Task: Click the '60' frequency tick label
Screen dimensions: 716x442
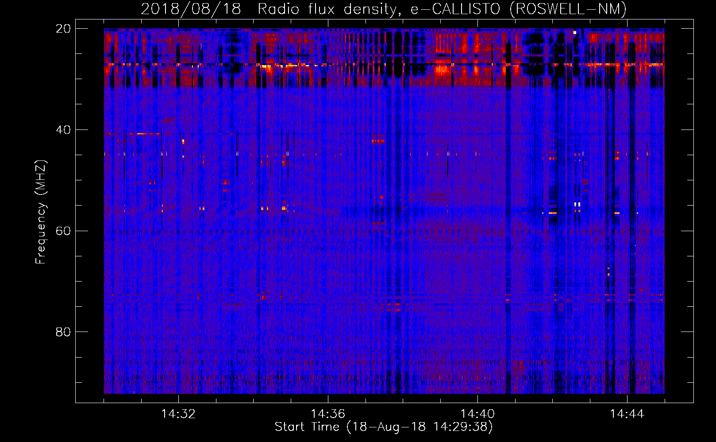Action: tap(63, 231)
